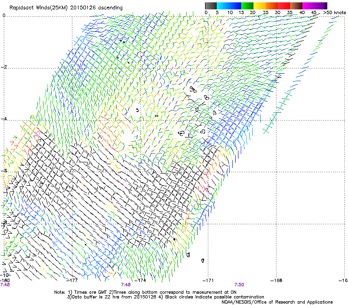Click the orange 25-30 knots legend swatch
The image size is (348, 305).
(272, 6)
